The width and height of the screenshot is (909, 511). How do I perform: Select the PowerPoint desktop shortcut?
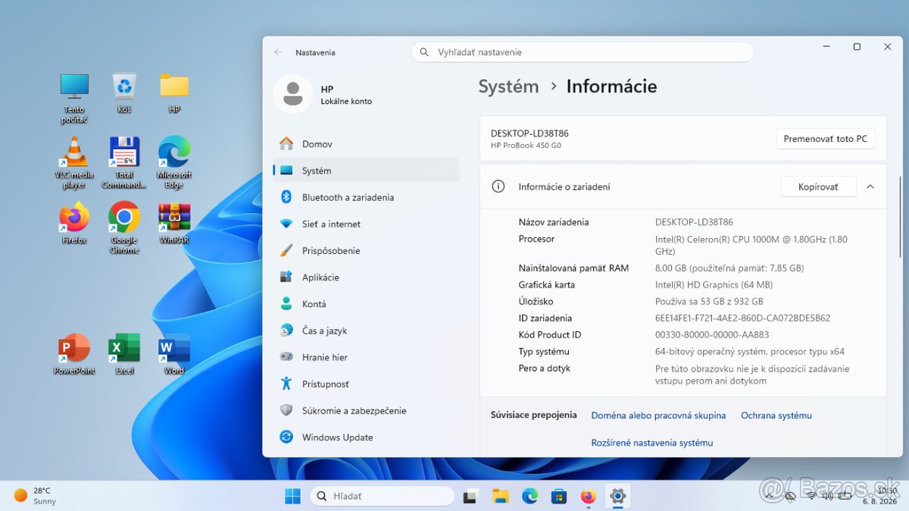coord(74,354)
